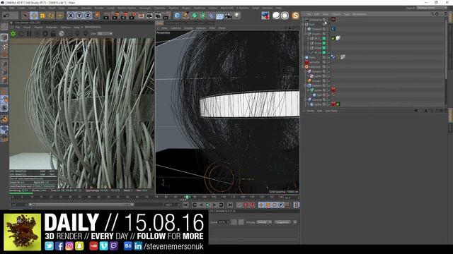Open the MoGraph menu
This screenshot has width=453, height=254.
point(145,8)
